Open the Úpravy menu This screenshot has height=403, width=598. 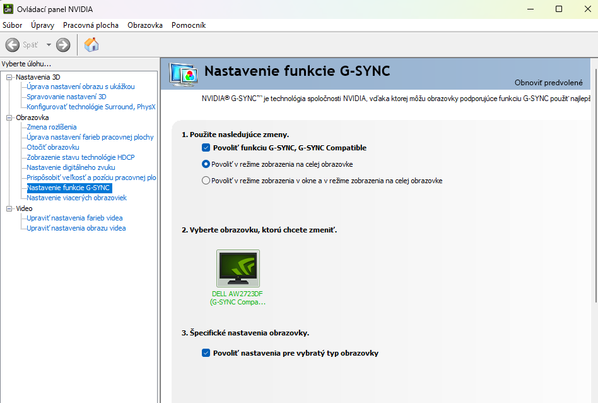(42, 25)
